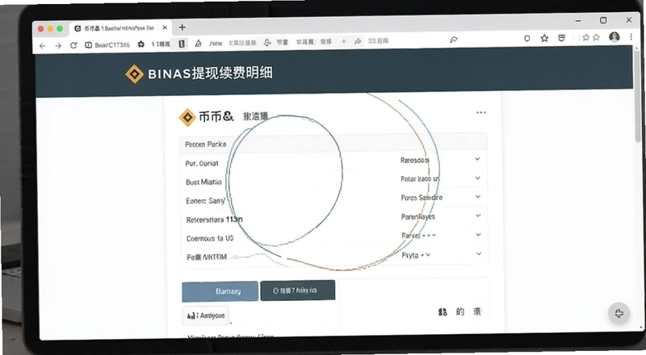Click the icon before 的 at card bottom
The height and width of the screenshot is (355, 646).
(x=443, y=312)
